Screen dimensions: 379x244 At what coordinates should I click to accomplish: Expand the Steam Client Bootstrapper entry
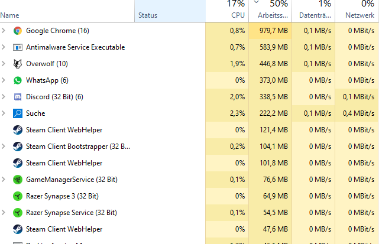tap(4, 147)
